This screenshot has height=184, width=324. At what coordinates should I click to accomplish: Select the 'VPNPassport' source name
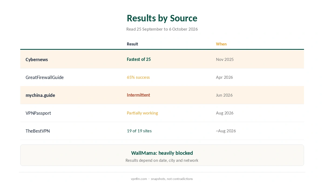(38, 113)
